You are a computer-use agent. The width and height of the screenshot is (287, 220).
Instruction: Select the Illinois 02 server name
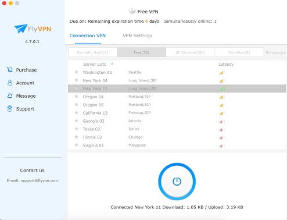[92, 137]
